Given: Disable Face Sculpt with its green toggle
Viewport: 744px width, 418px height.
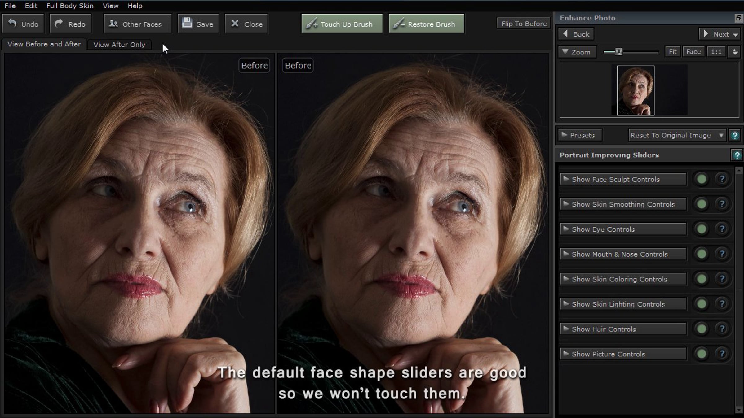Looking at the screenshot, I should click(x=702, y=179).
